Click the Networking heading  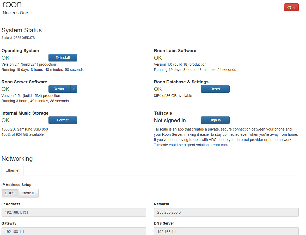17,159
